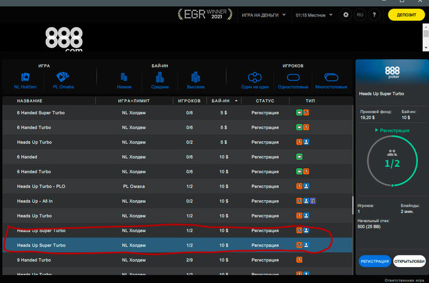429x283 pixels.
Task: Toggle the БАЙ-ИН sort arrow
Action: coord(236,101)
